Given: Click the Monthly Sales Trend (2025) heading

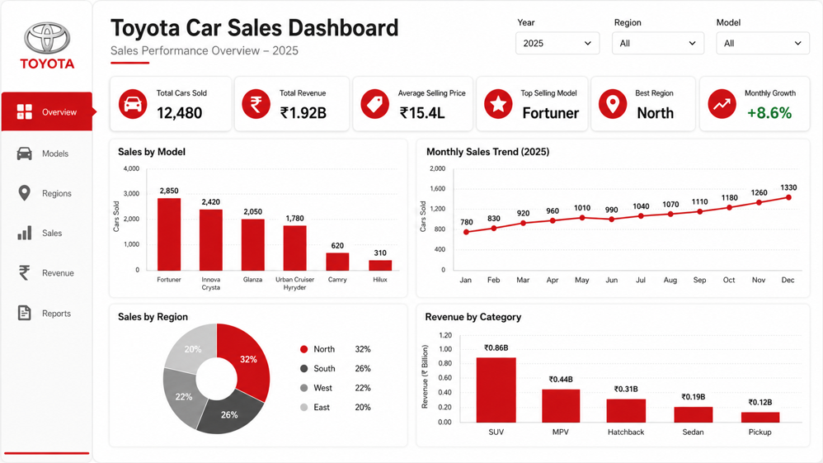Looking at the screenshot, I should 487,152.
